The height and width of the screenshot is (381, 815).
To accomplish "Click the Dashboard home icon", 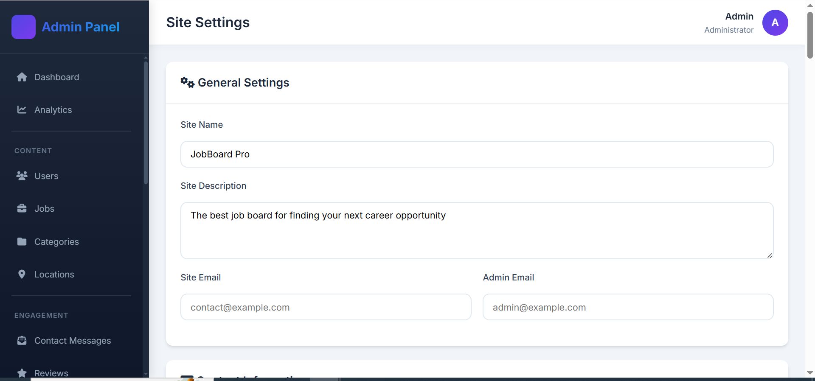I will [22, 77].
